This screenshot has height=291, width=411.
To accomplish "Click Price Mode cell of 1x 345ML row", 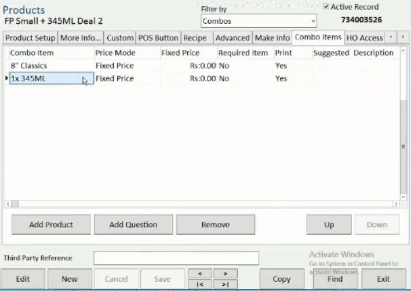I will (127, 78).
